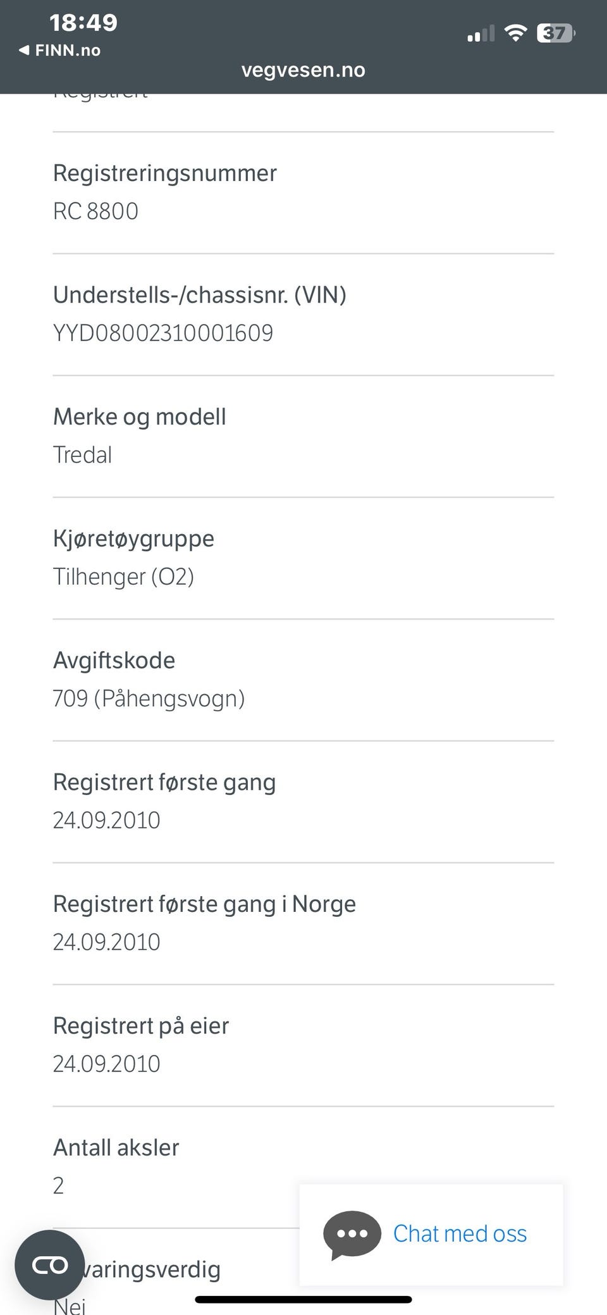Tap the Wi-Fi status icon
This screenshot has width=607, height=1315.
pos(516,33)
